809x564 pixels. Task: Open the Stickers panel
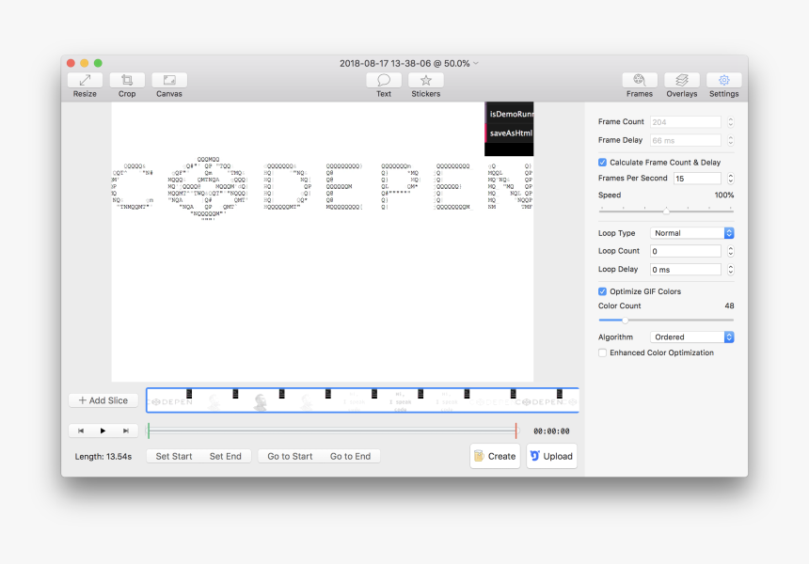(426, 81)
